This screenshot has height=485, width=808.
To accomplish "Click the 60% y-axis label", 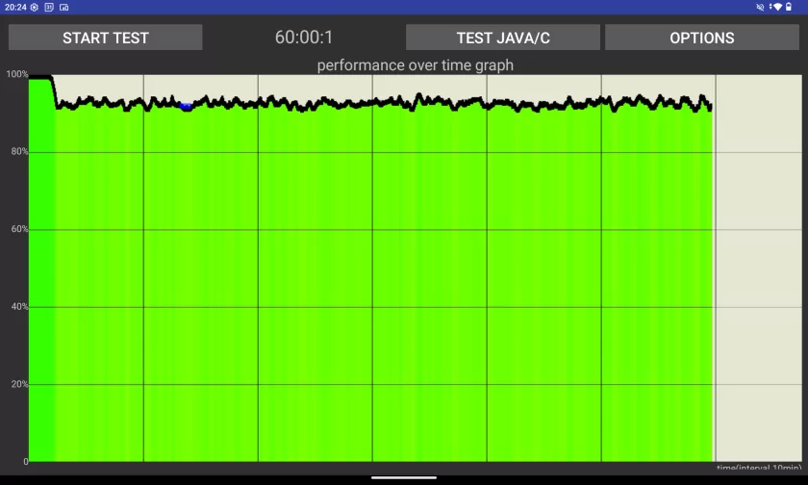I will tap(18, 229).
